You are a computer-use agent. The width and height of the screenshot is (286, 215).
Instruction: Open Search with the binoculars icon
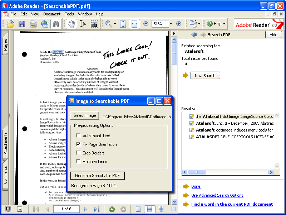click(56, 24)
